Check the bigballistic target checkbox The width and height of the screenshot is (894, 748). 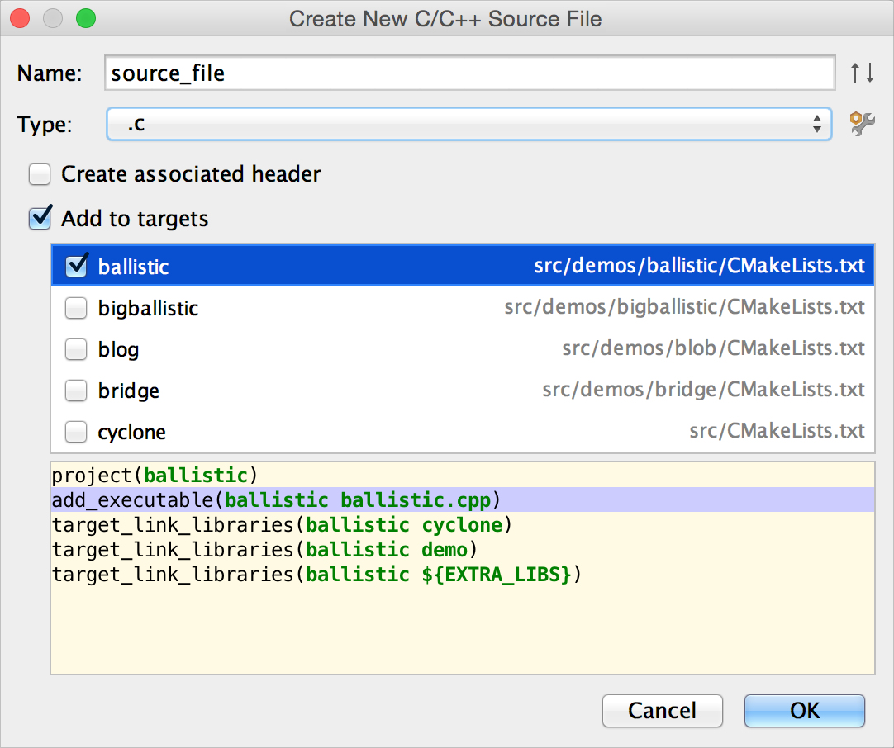pyautogui.click(x=76, y=308)
